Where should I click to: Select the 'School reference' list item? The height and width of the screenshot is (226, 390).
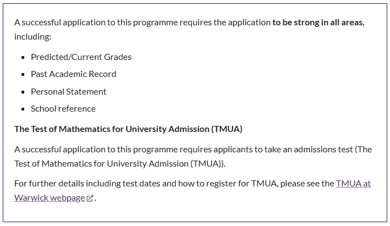[x=63, y=109]
